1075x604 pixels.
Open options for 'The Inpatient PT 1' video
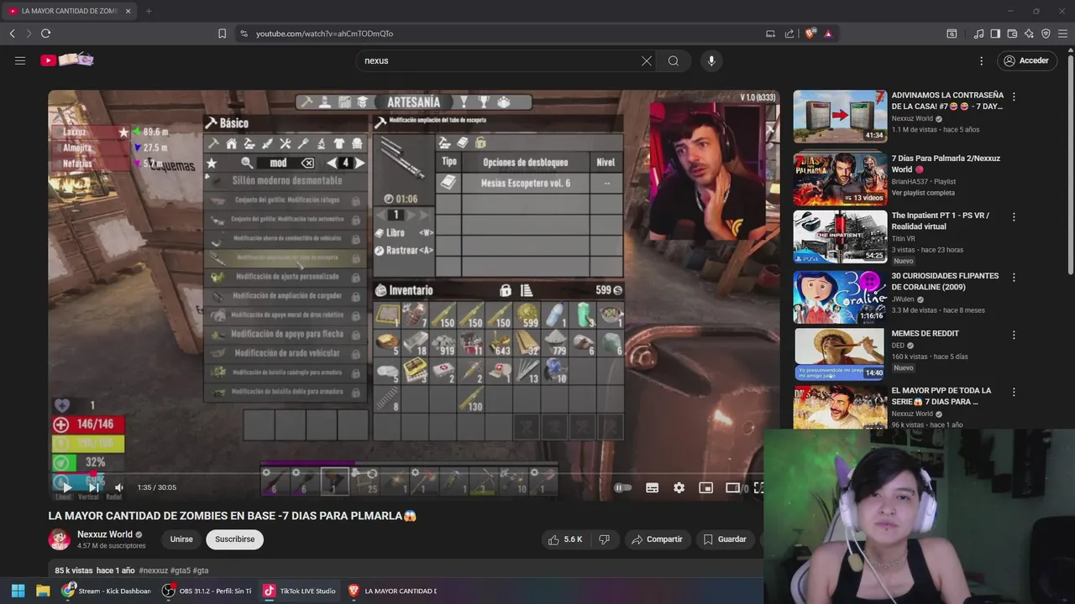pyautogui.click(x=1014, y=216)
